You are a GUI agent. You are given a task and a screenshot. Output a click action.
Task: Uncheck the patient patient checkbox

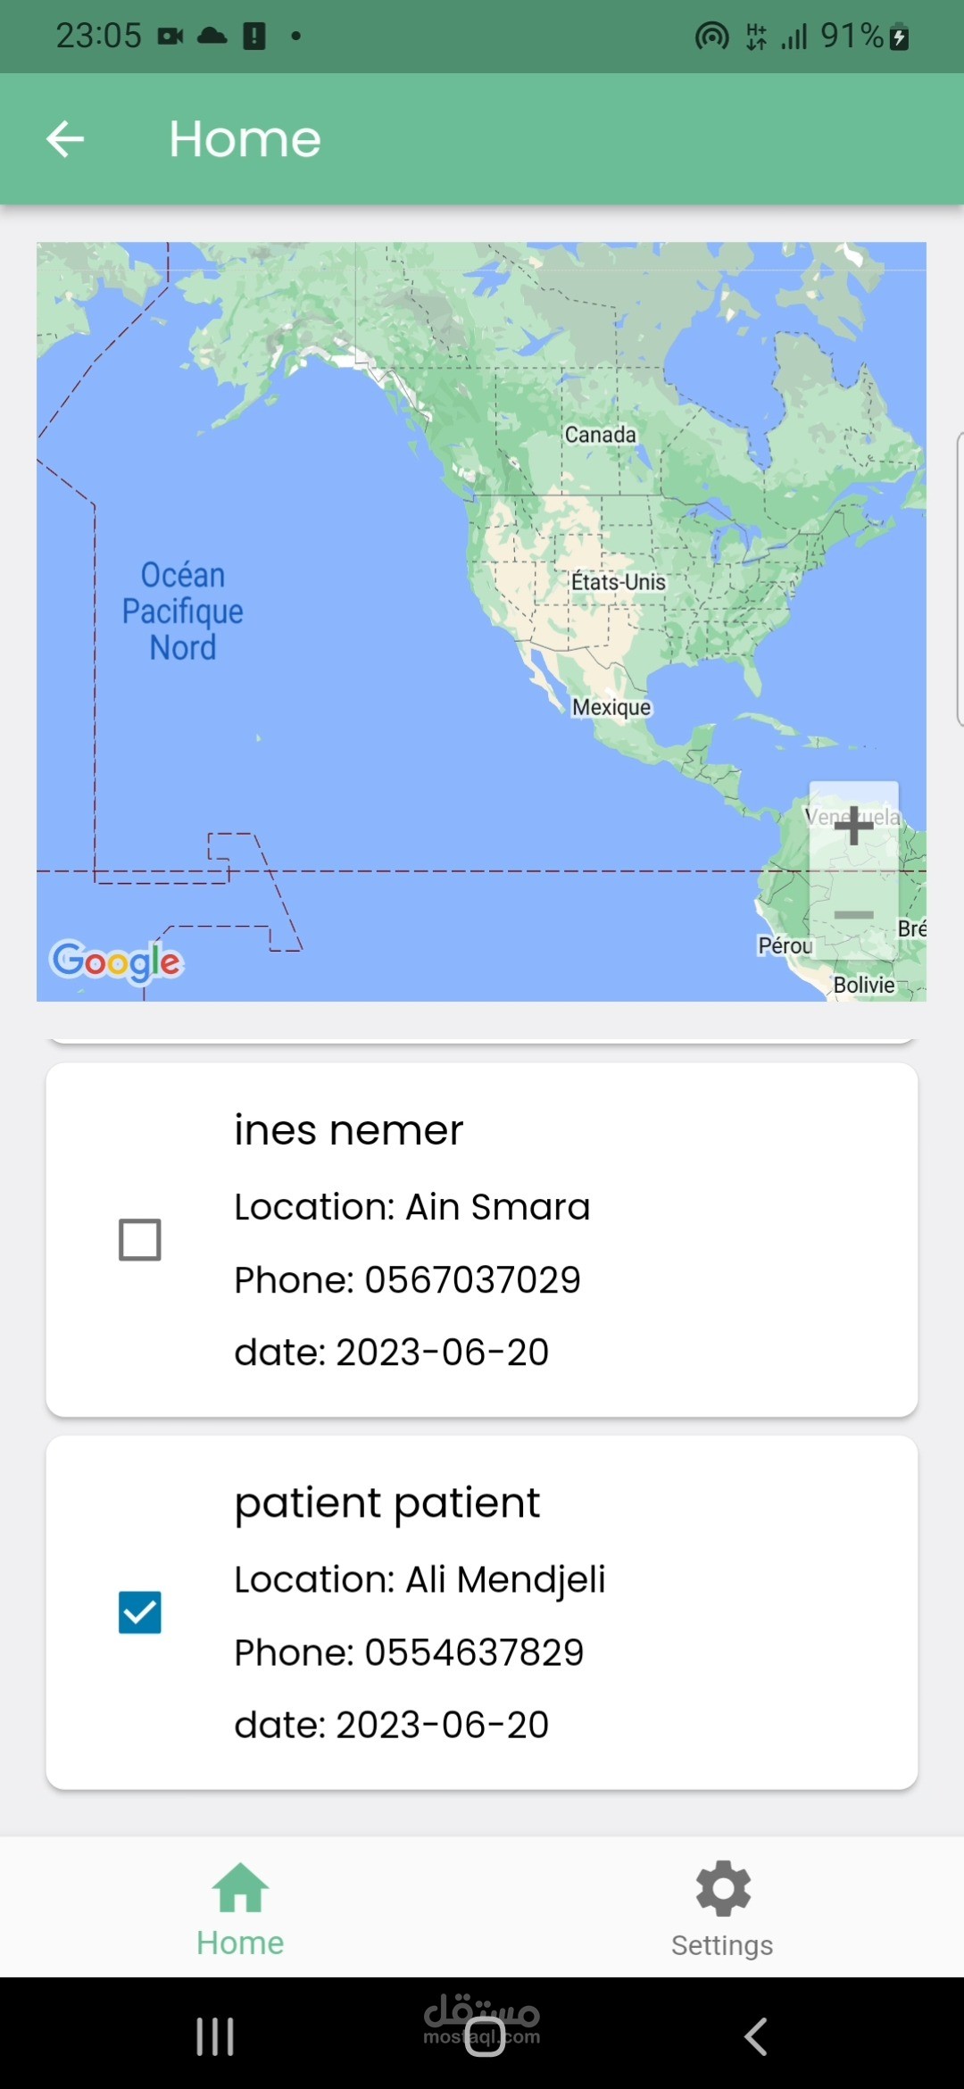click(x=140, y=1612)
